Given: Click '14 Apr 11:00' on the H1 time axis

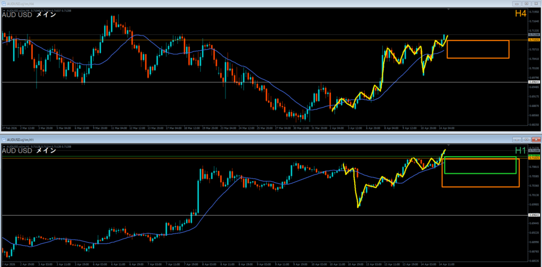Looking at the screenshot, I should click(x=447, y=264).
